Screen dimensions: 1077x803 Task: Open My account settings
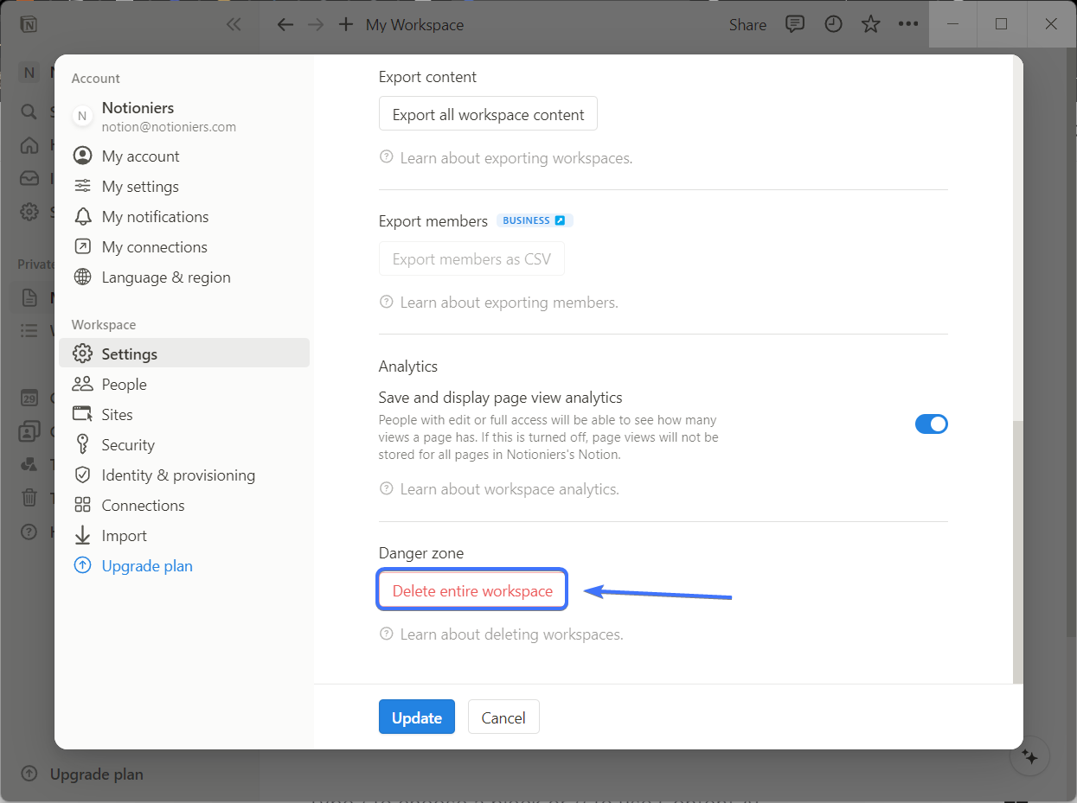pyautogui.click(x=140, y=156)
